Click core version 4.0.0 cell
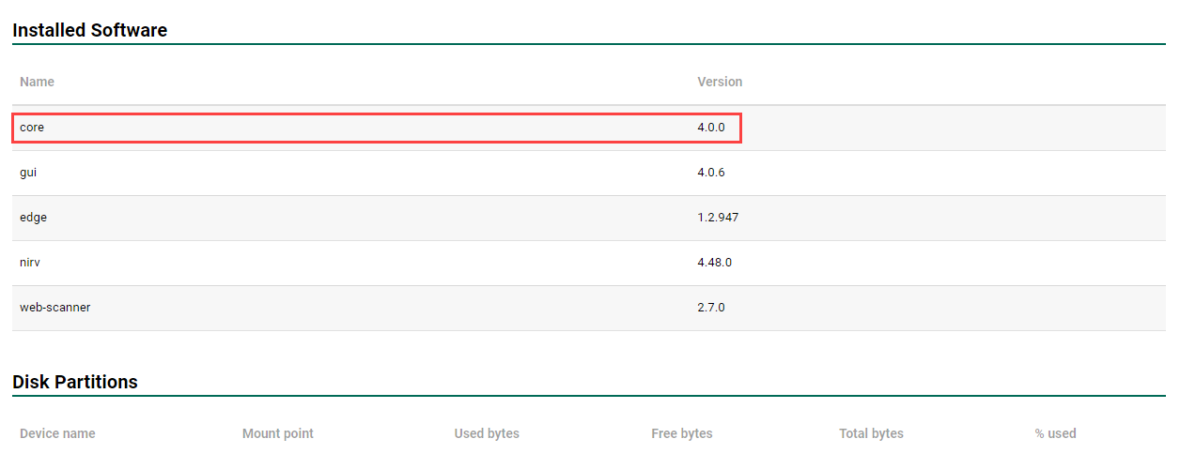This screenshot has height=454, width=1180. [x=711, y=127]
